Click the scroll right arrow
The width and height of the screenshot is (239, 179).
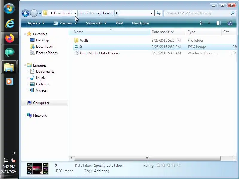(234, 158)
